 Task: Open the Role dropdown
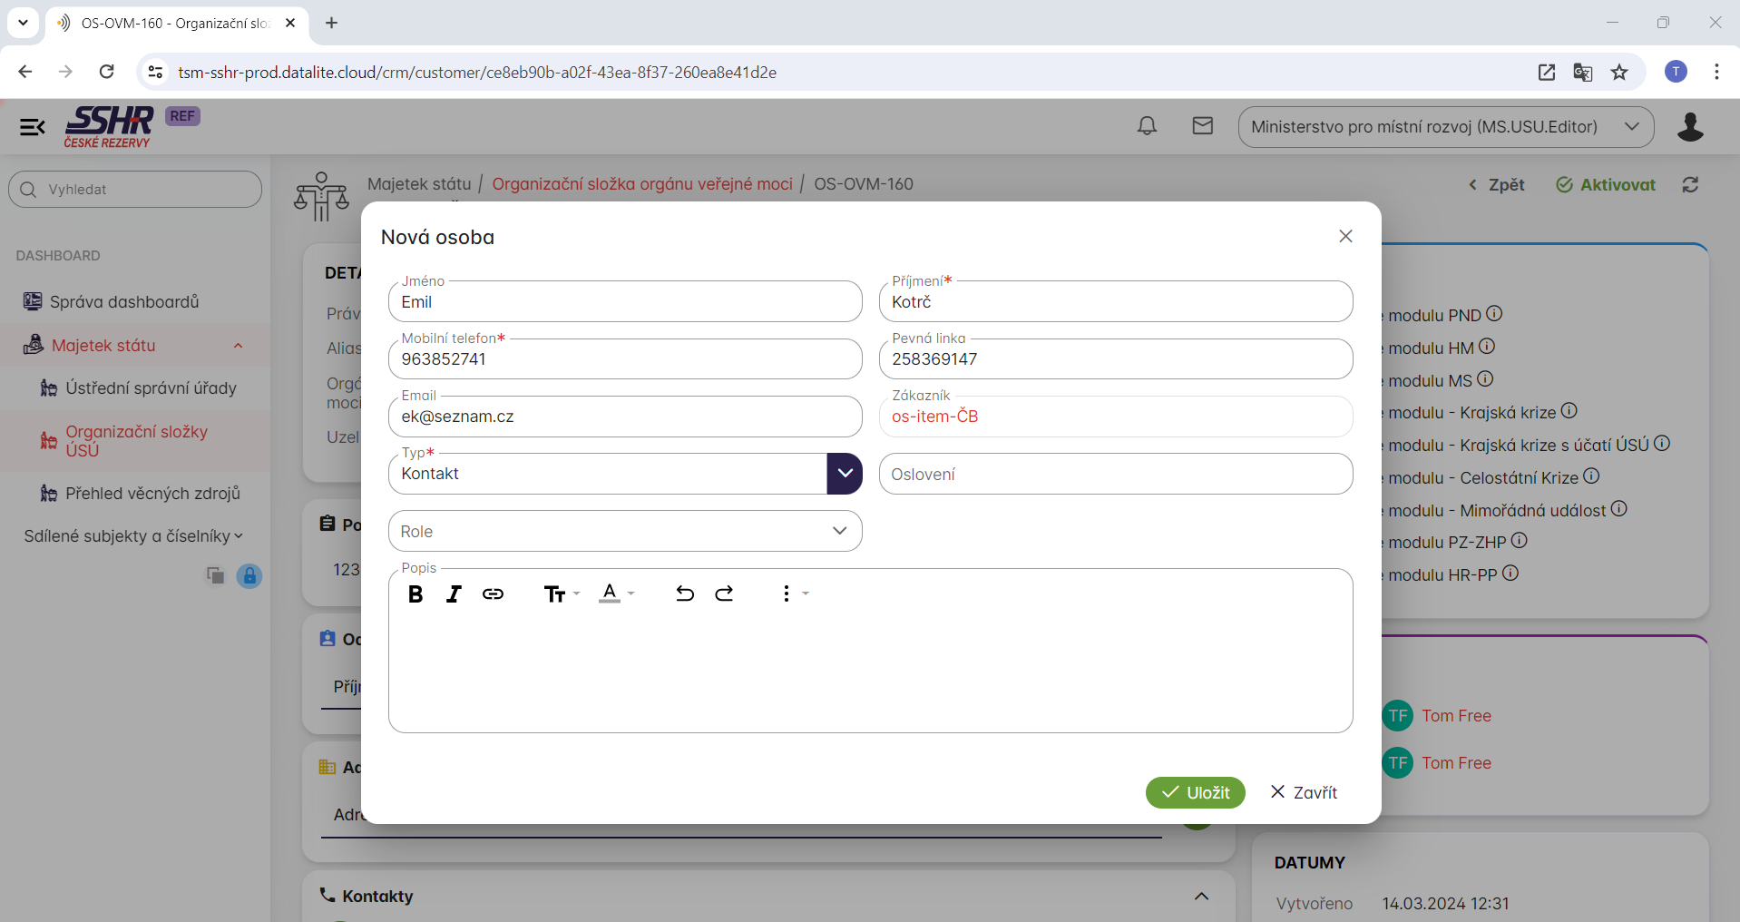pyautogui.click(x=839, y=531)
